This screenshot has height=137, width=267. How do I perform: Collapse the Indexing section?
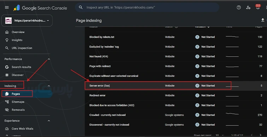49,86
